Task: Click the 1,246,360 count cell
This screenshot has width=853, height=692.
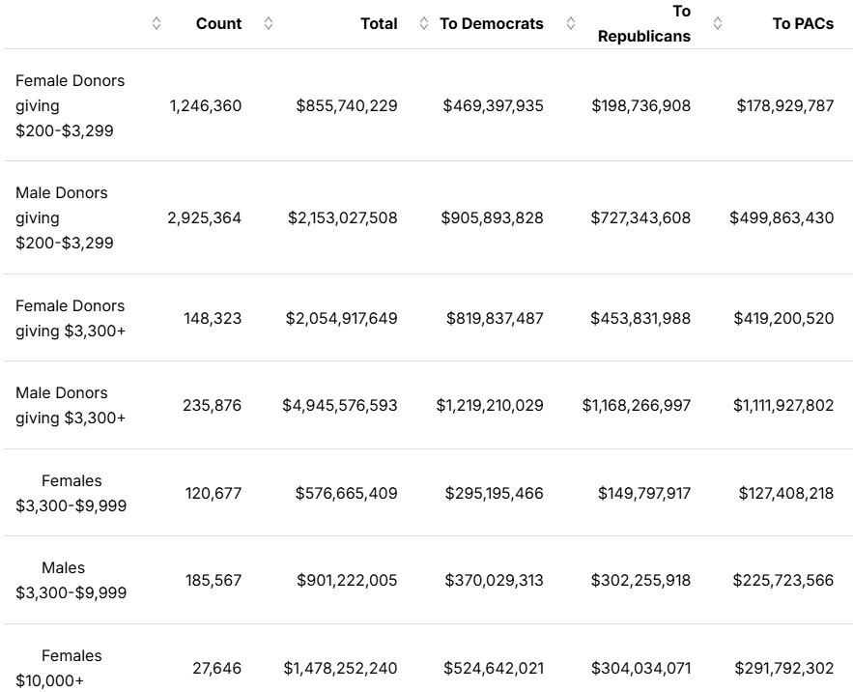Action: click(x=205, y=105)
